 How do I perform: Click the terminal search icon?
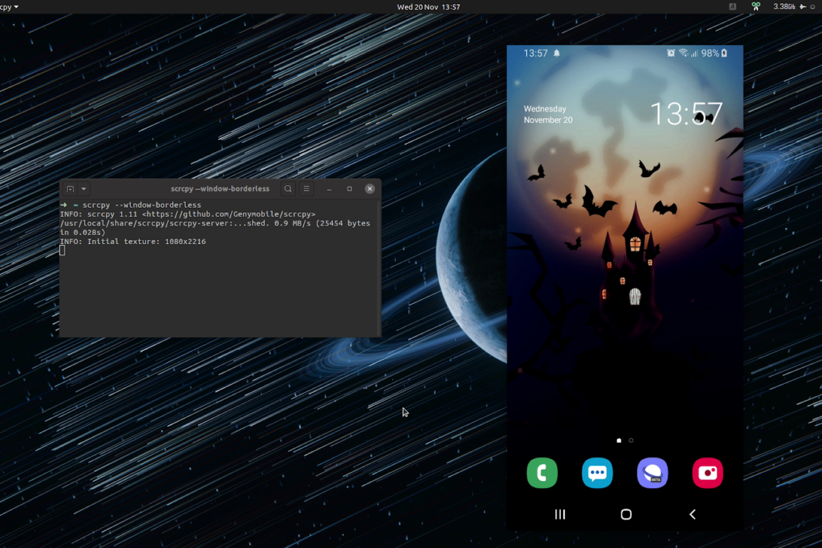pos(288,189)
